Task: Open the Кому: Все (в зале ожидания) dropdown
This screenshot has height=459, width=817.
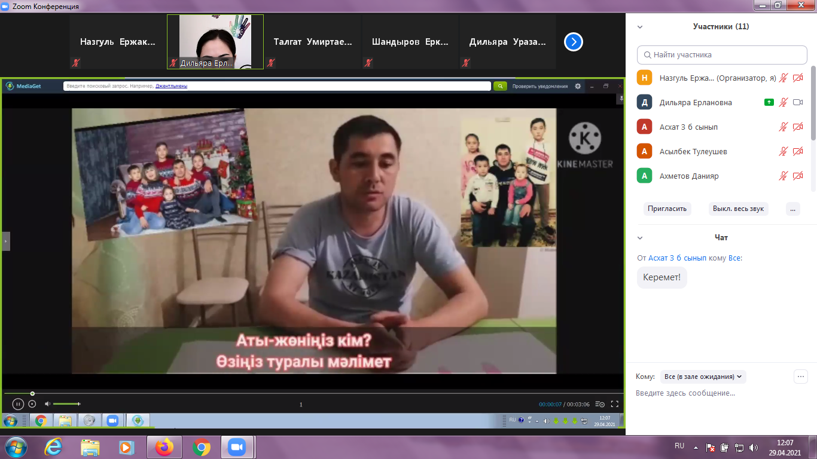Action: (703, 377)
